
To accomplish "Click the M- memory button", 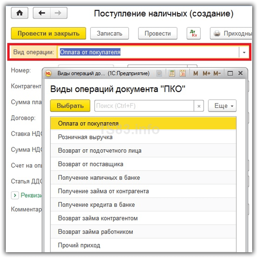I will coord(217,74).
